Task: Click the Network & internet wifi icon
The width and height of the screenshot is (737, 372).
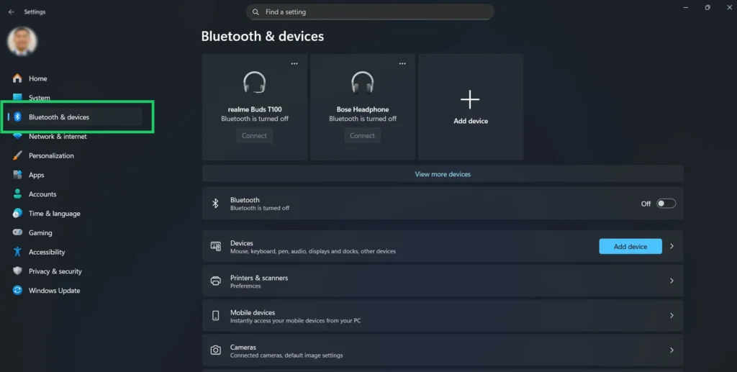Action: point(17,136)
